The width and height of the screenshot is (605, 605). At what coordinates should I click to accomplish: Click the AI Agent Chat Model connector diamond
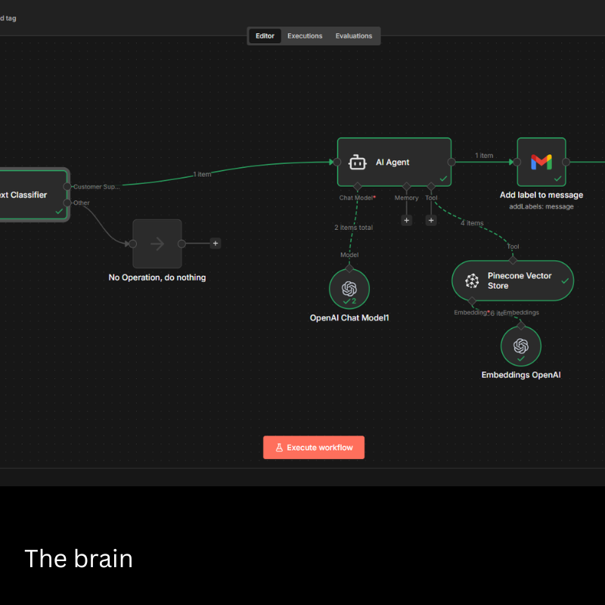tap(358, 186)
